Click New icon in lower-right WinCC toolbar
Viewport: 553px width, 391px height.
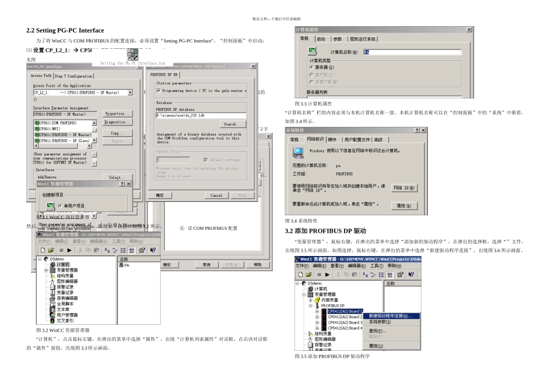pos(300,275)
